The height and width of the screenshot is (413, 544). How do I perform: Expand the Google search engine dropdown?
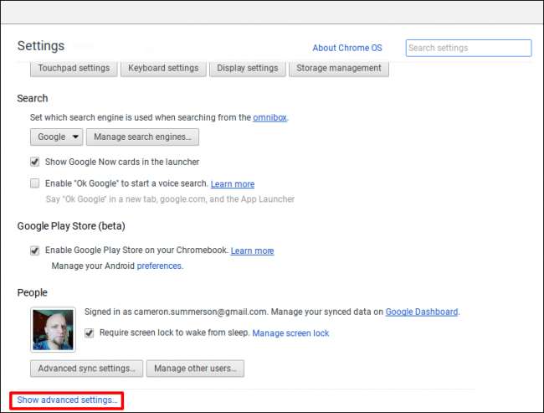coord(56,137)
